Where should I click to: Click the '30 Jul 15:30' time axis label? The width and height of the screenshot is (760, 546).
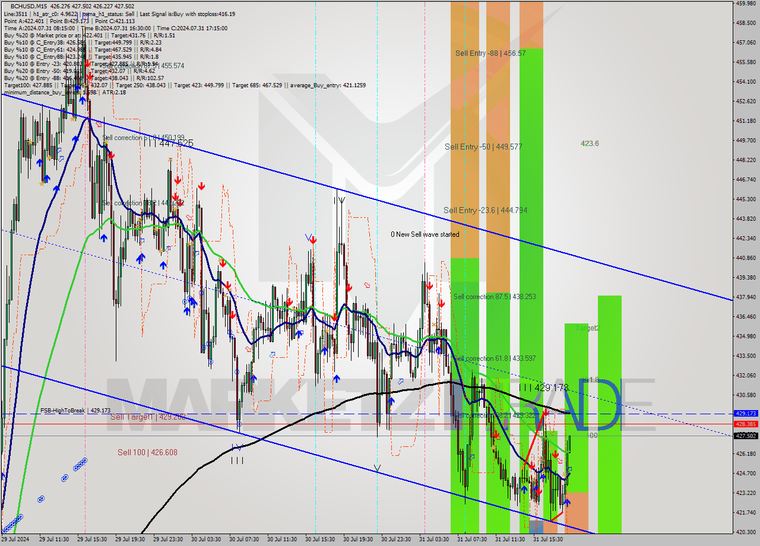click(319, 539)
